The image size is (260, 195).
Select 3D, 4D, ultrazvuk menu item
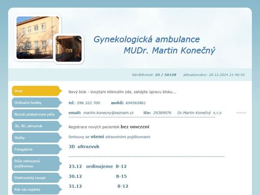[37, 126]
